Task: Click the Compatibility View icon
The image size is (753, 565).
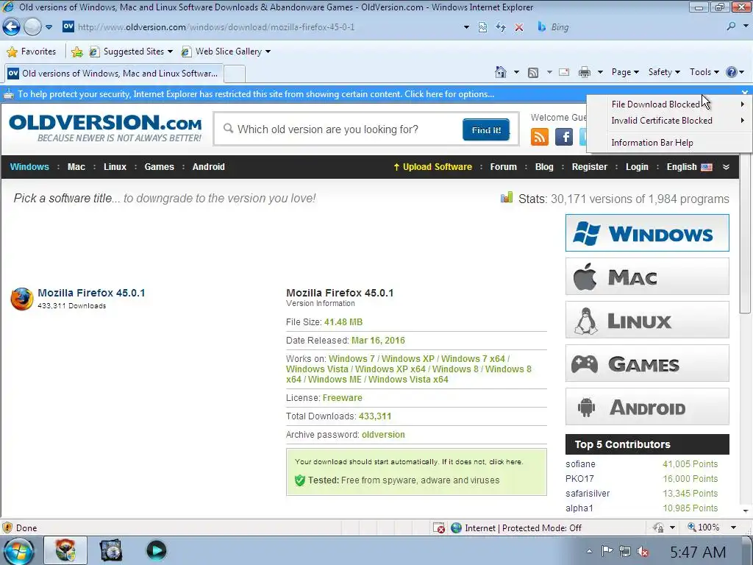Action: [482, 27]
